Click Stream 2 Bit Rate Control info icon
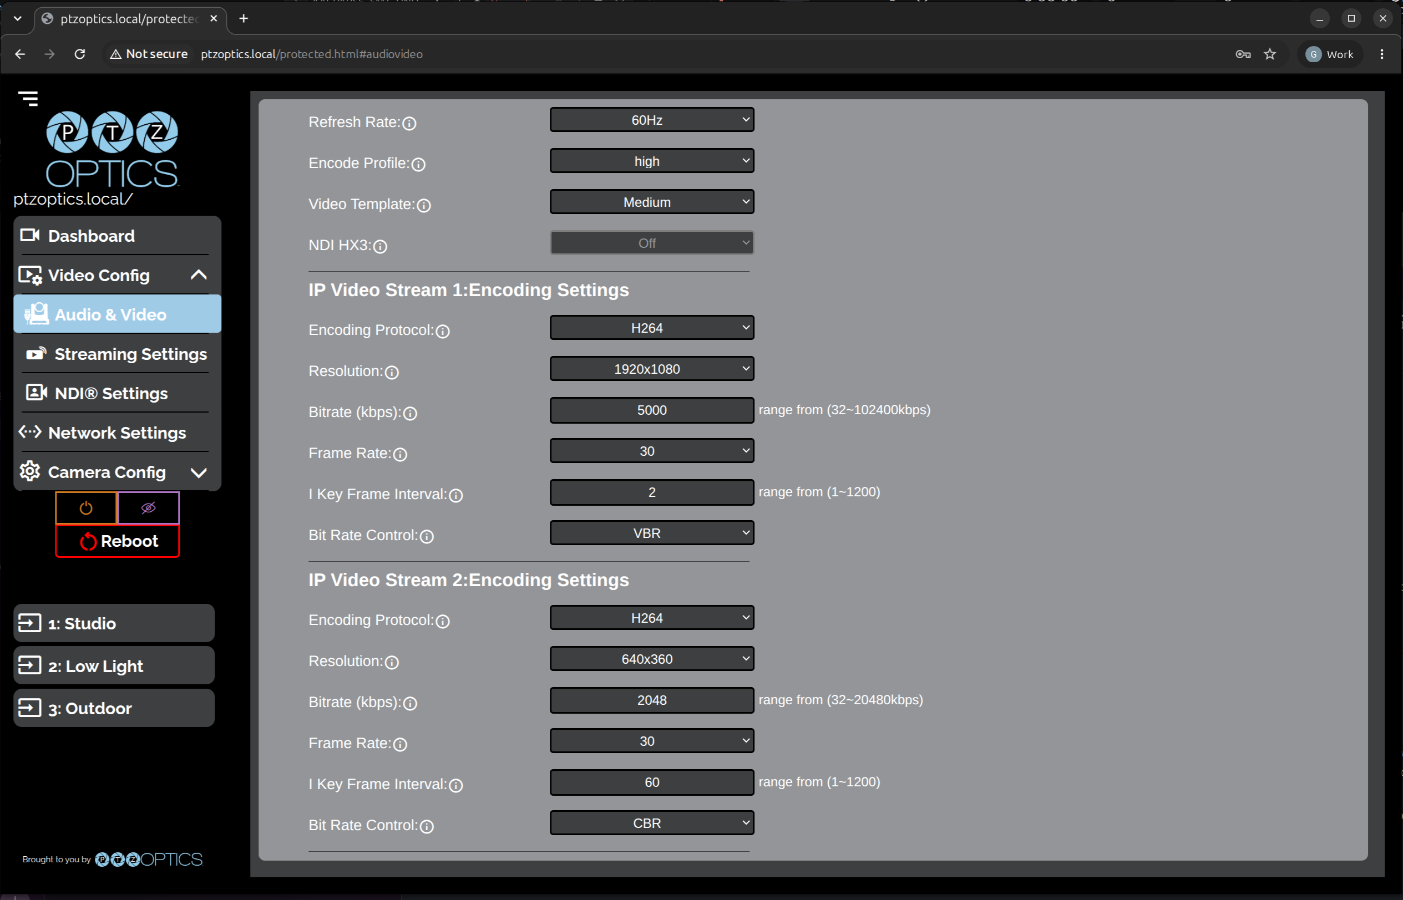 pos(427,826)
